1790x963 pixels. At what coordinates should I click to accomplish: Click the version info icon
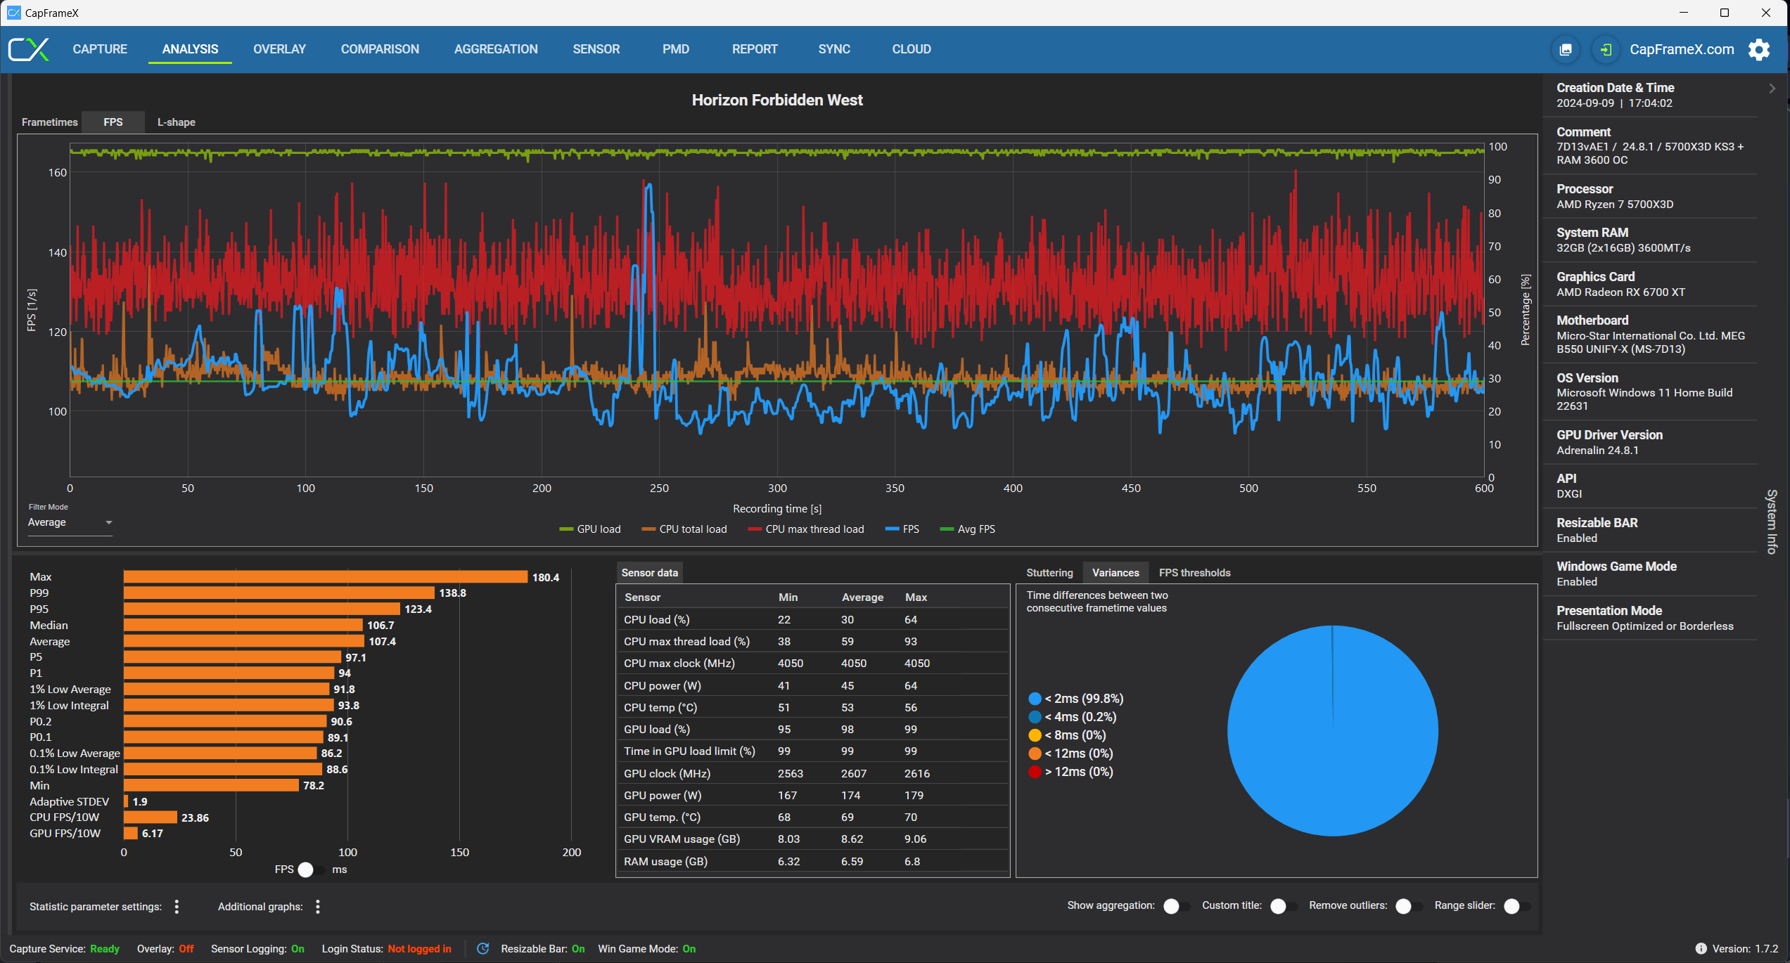(x=1701, y=949)
